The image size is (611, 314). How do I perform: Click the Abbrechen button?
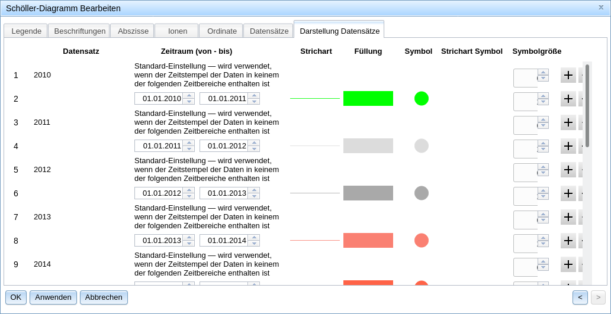[104, 297]
